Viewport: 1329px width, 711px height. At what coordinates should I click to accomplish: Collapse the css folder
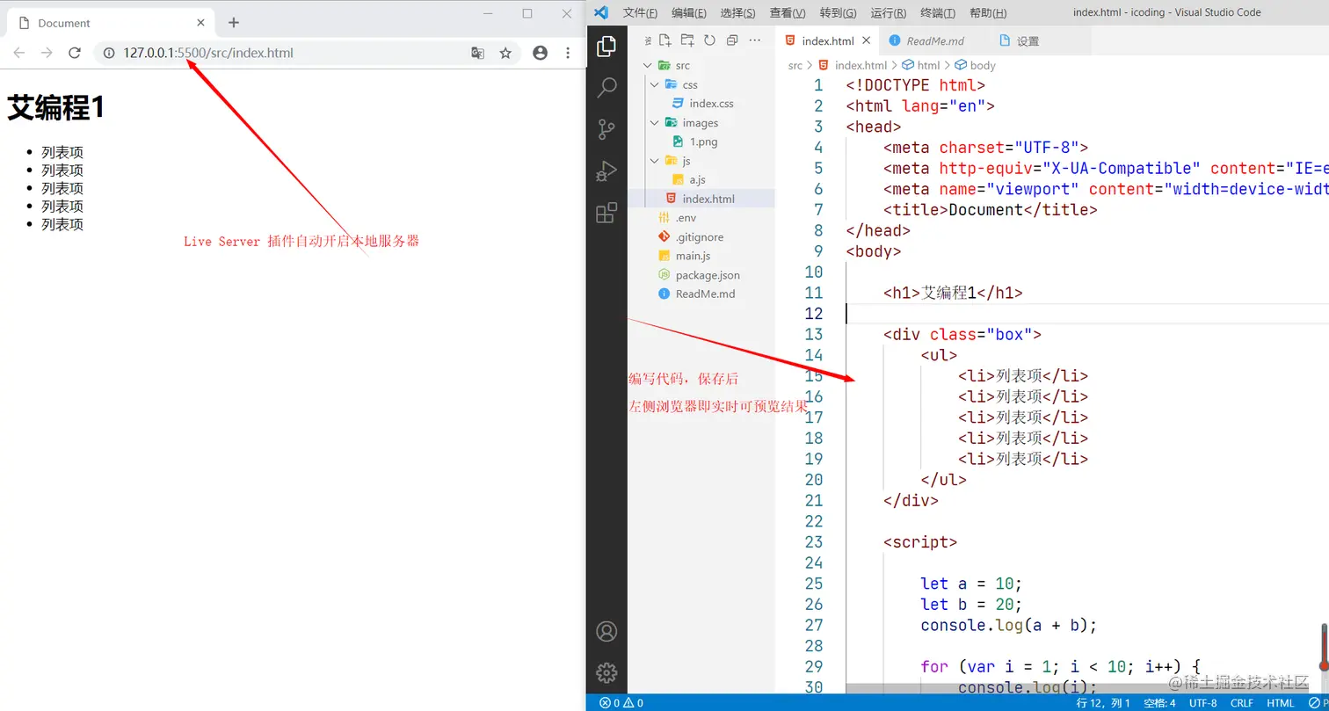[655, 84]
